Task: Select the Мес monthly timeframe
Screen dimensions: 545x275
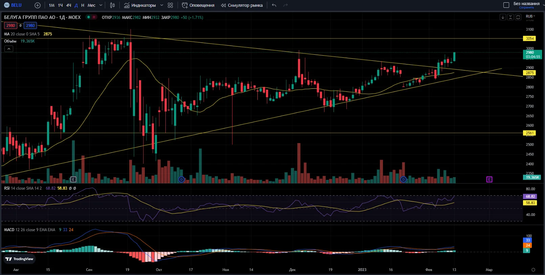Action: click(91, 5)
